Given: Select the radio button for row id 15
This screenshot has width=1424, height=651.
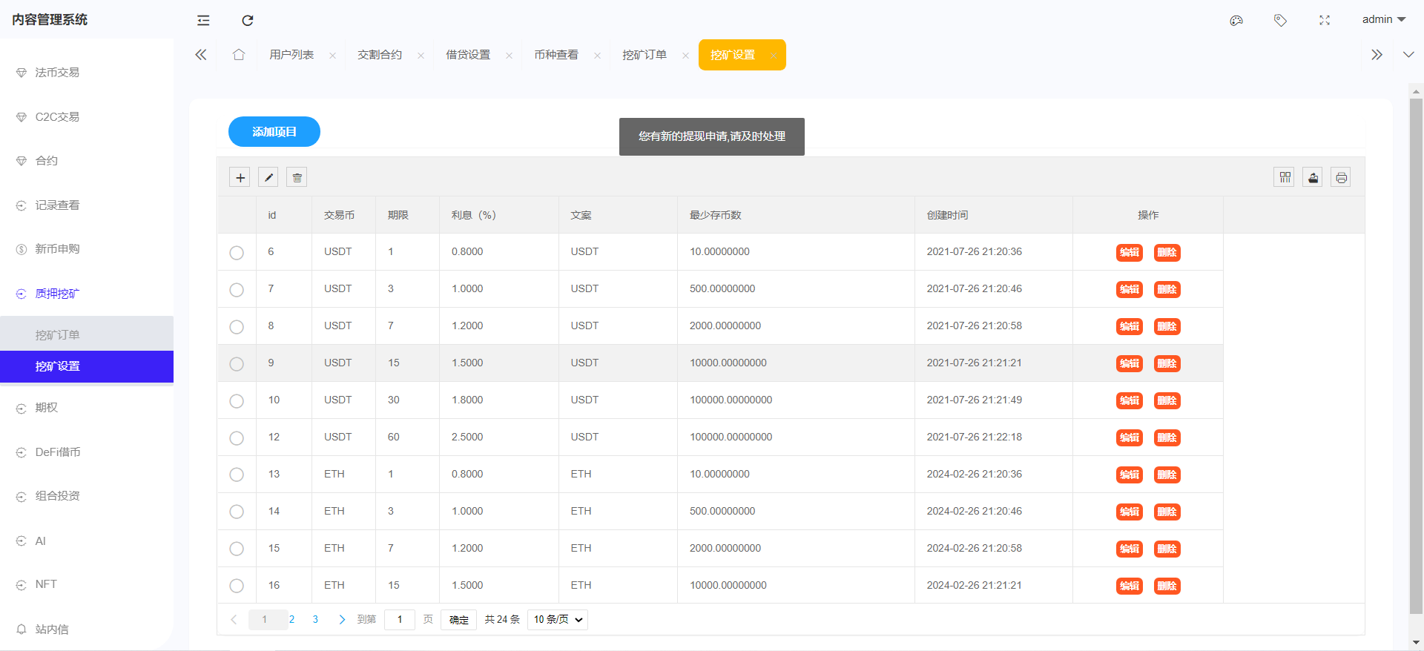Looking at the screenshot, I should click(x=237, y=549).
